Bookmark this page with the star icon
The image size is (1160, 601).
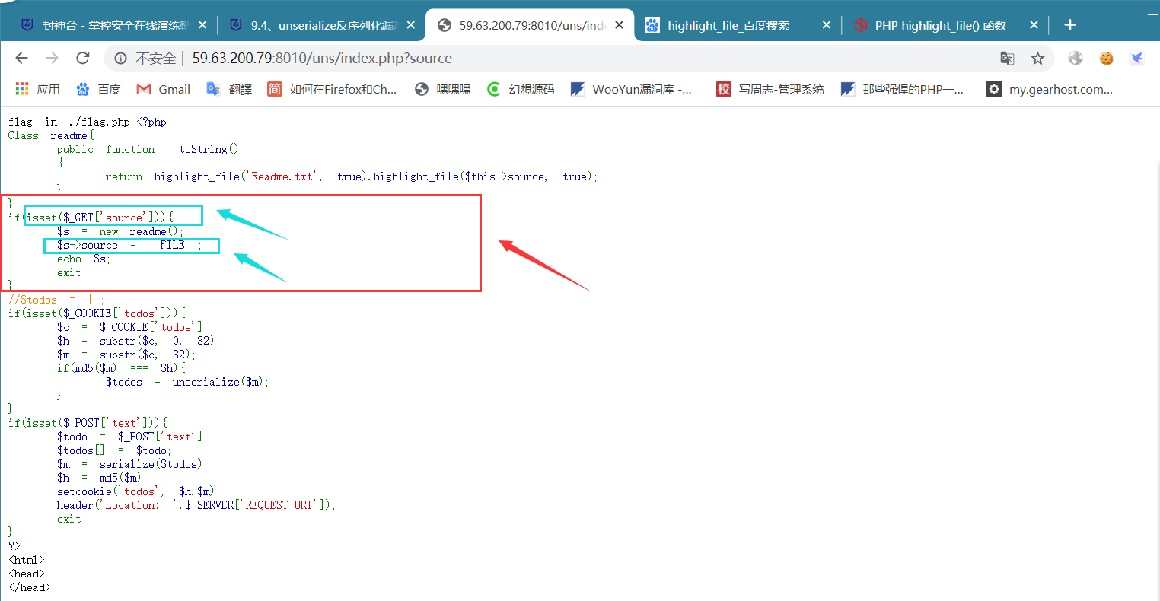pyautogui.click(x=1037, y=58)
